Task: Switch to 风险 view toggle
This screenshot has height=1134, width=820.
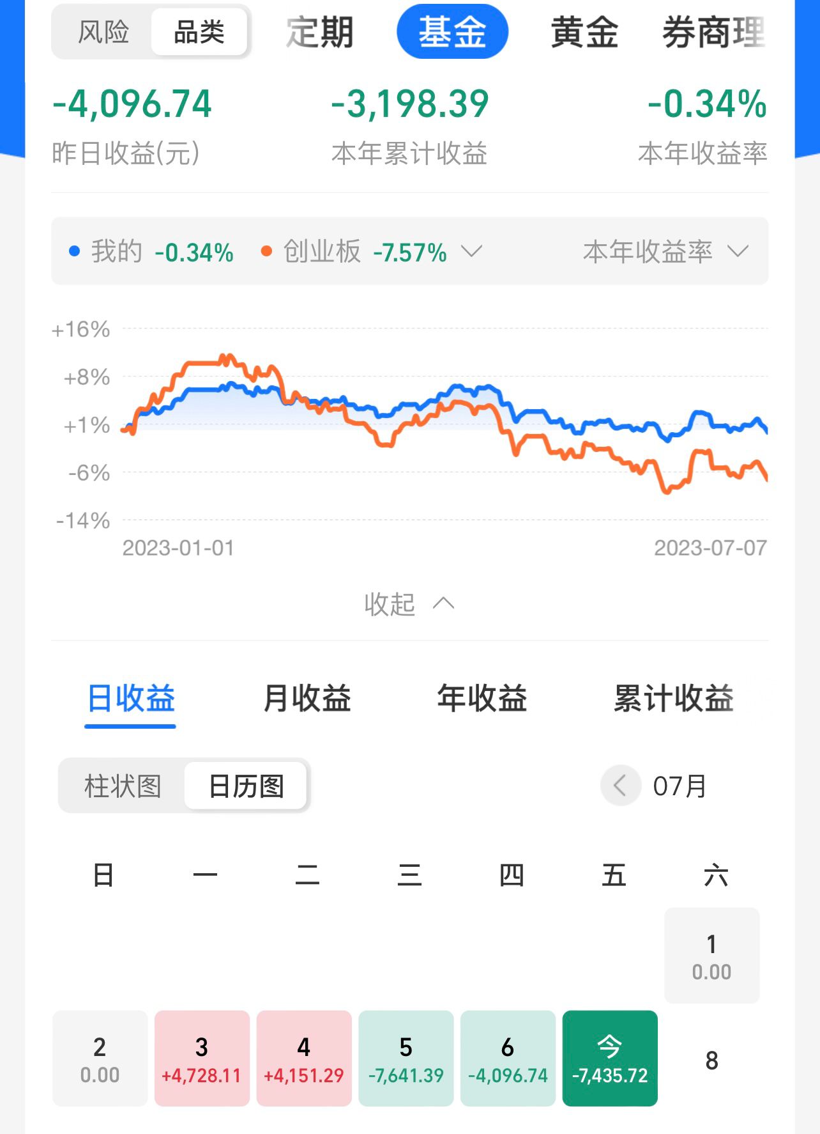Action: [103, 32]
